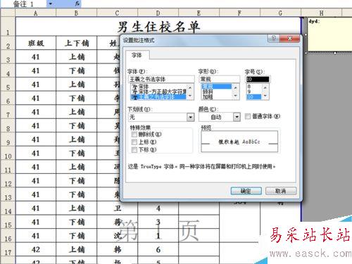Choose 宋体-方正超大字符集 in the font list
The image size is (352, 264).
pos(159,92)
